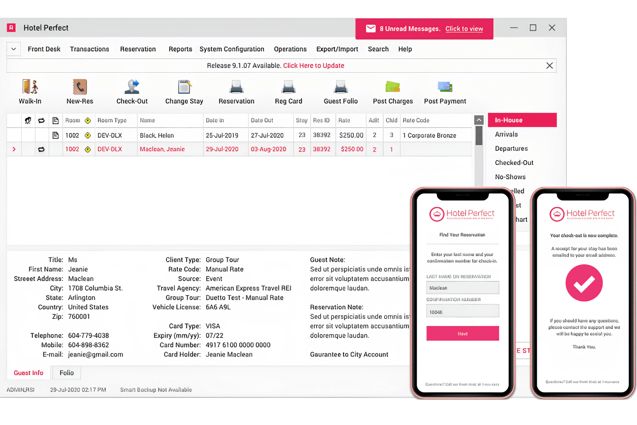Click the Confirmation Number field
637x425 pixels.
click(463, 311)
